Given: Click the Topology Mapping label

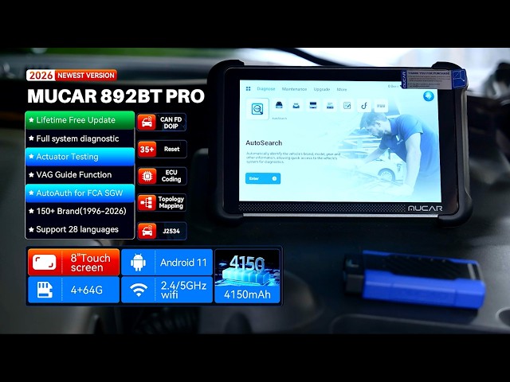Looking at the screenshot, I should [171, 202].
